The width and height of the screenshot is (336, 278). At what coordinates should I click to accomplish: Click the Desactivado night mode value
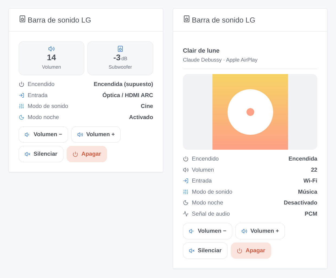[x=300, y=203]
